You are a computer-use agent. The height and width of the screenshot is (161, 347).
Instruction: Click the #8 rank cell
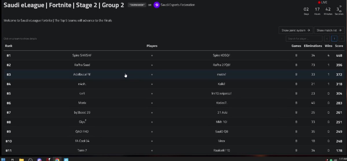pos(8,122)
